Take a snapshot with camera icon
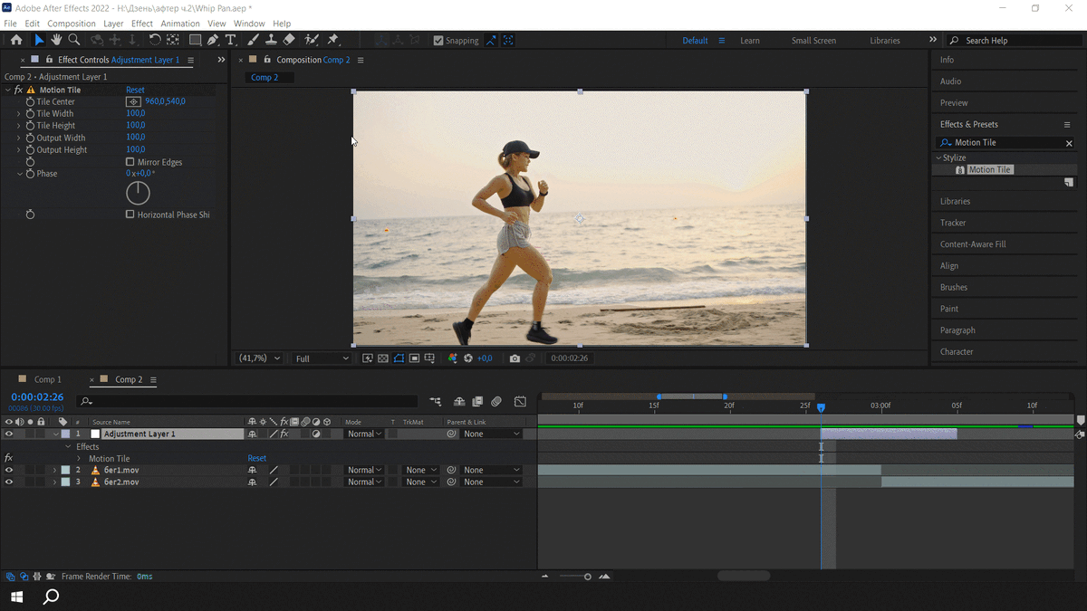 515,358
